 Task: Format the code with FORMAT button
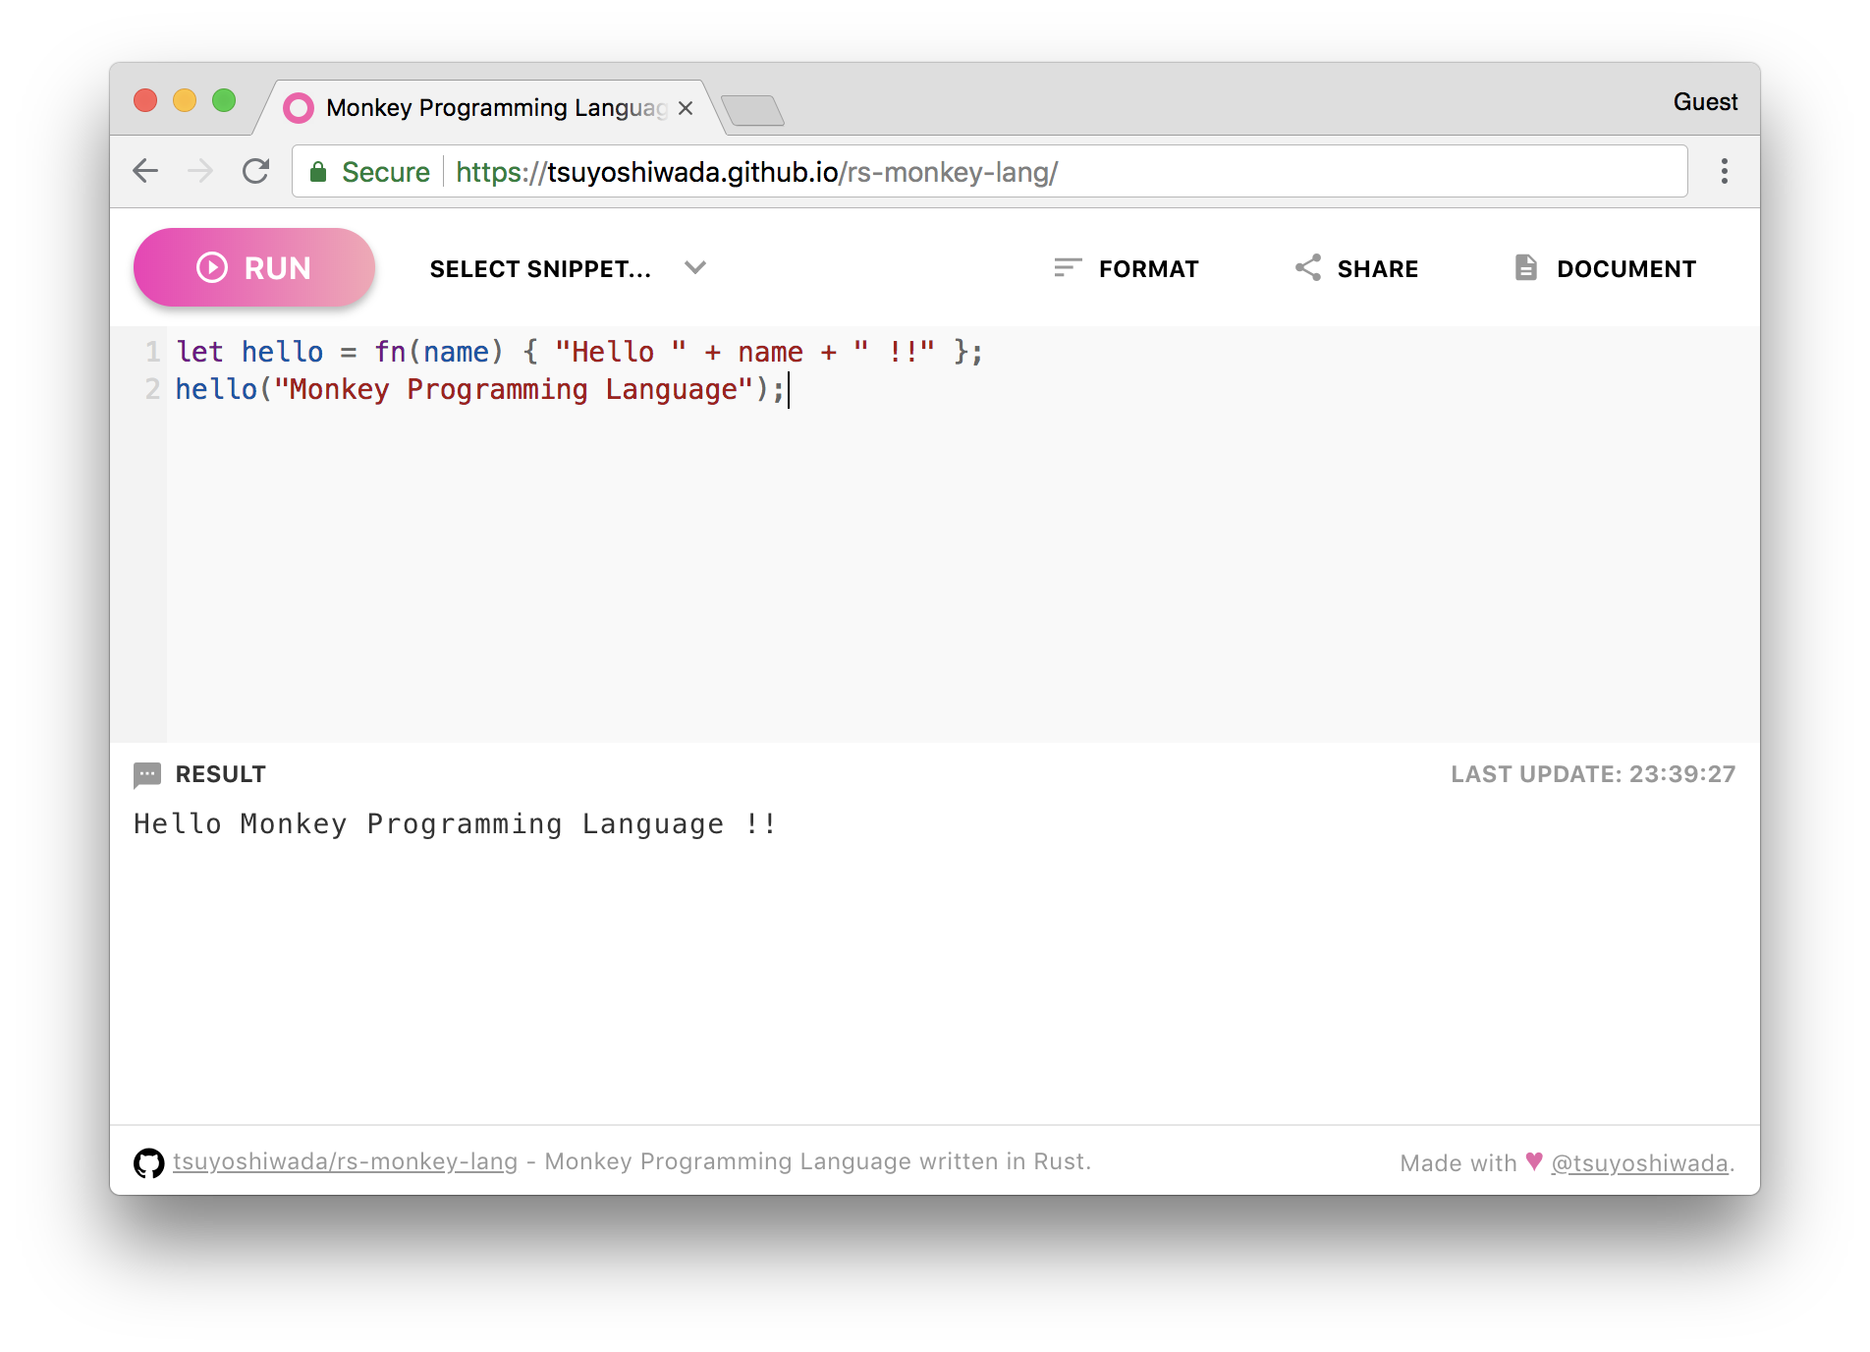click(1126, 268)
